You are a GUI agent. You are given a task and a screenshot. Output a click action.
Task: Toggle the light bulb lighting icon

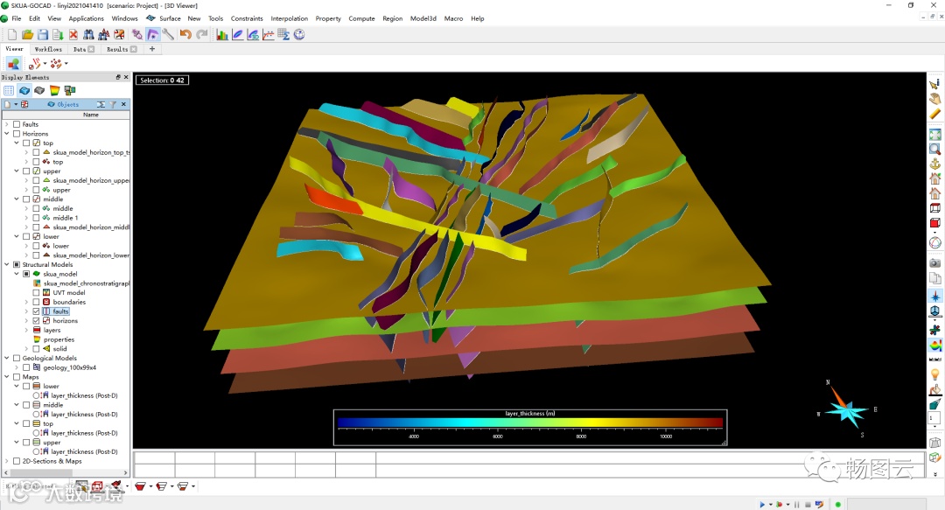[x=934, y=374]
